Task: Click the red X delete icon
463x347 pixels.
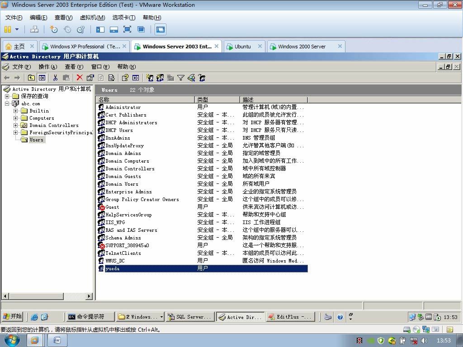Action: (80, 78)
